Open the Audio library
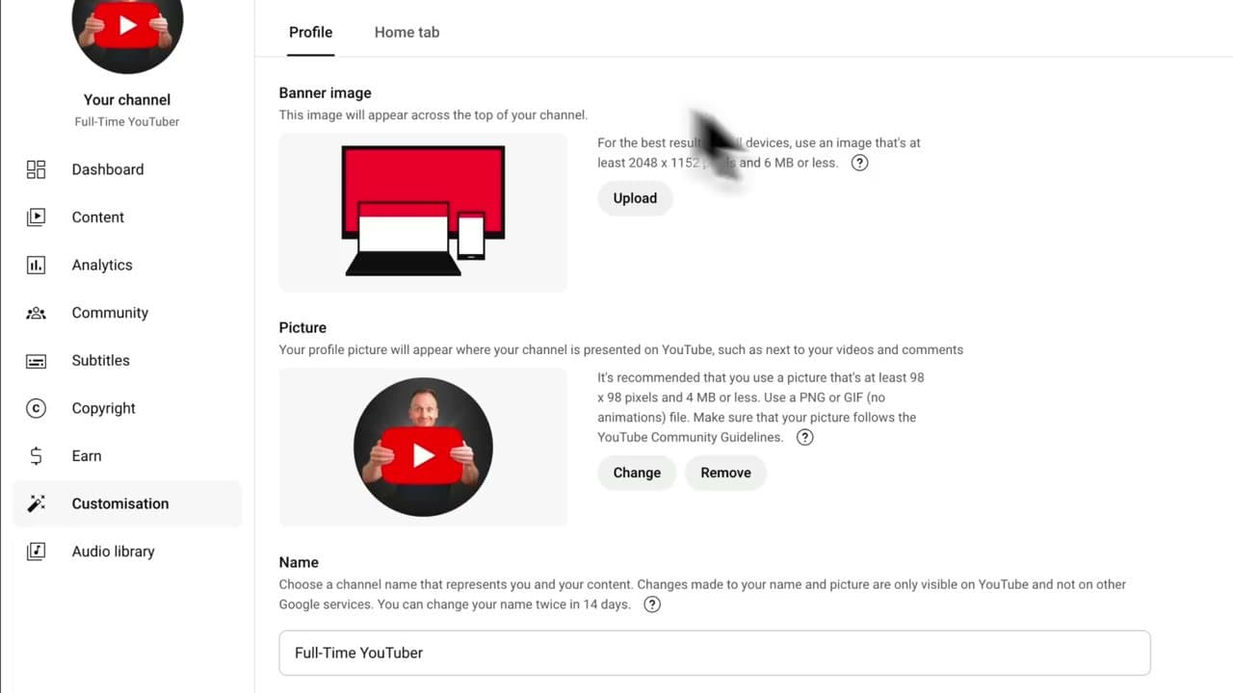1233x693 pixels. [113, 551]
